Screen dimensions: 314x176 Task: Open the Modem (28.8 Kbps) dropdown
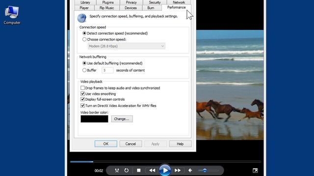(127, 46)
